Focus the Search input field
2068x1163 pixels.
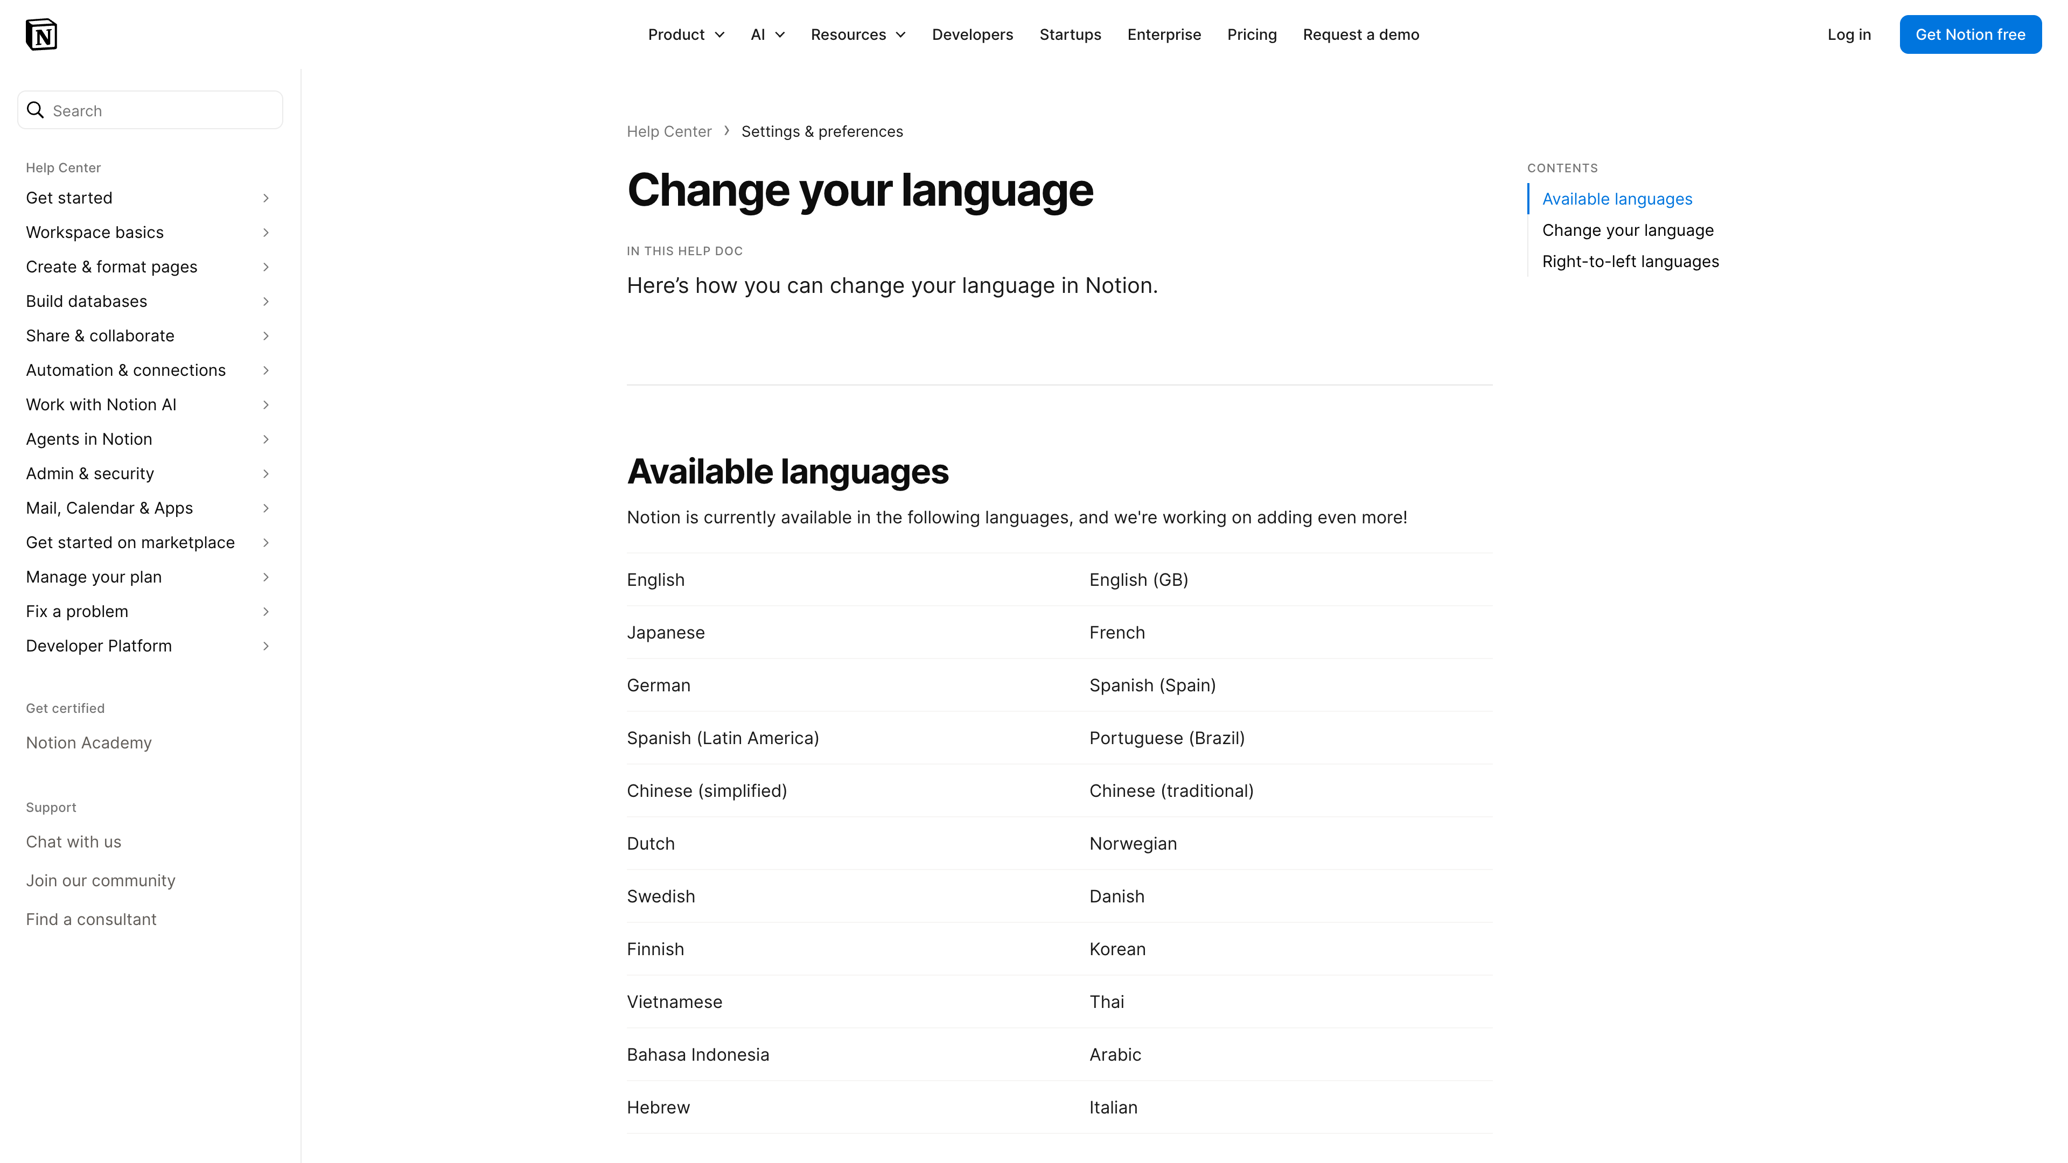coord(150,110)
